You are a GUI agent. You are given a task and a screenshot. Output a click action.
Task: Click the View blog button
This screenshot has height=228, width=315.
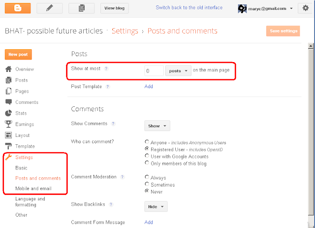[115, 8]
